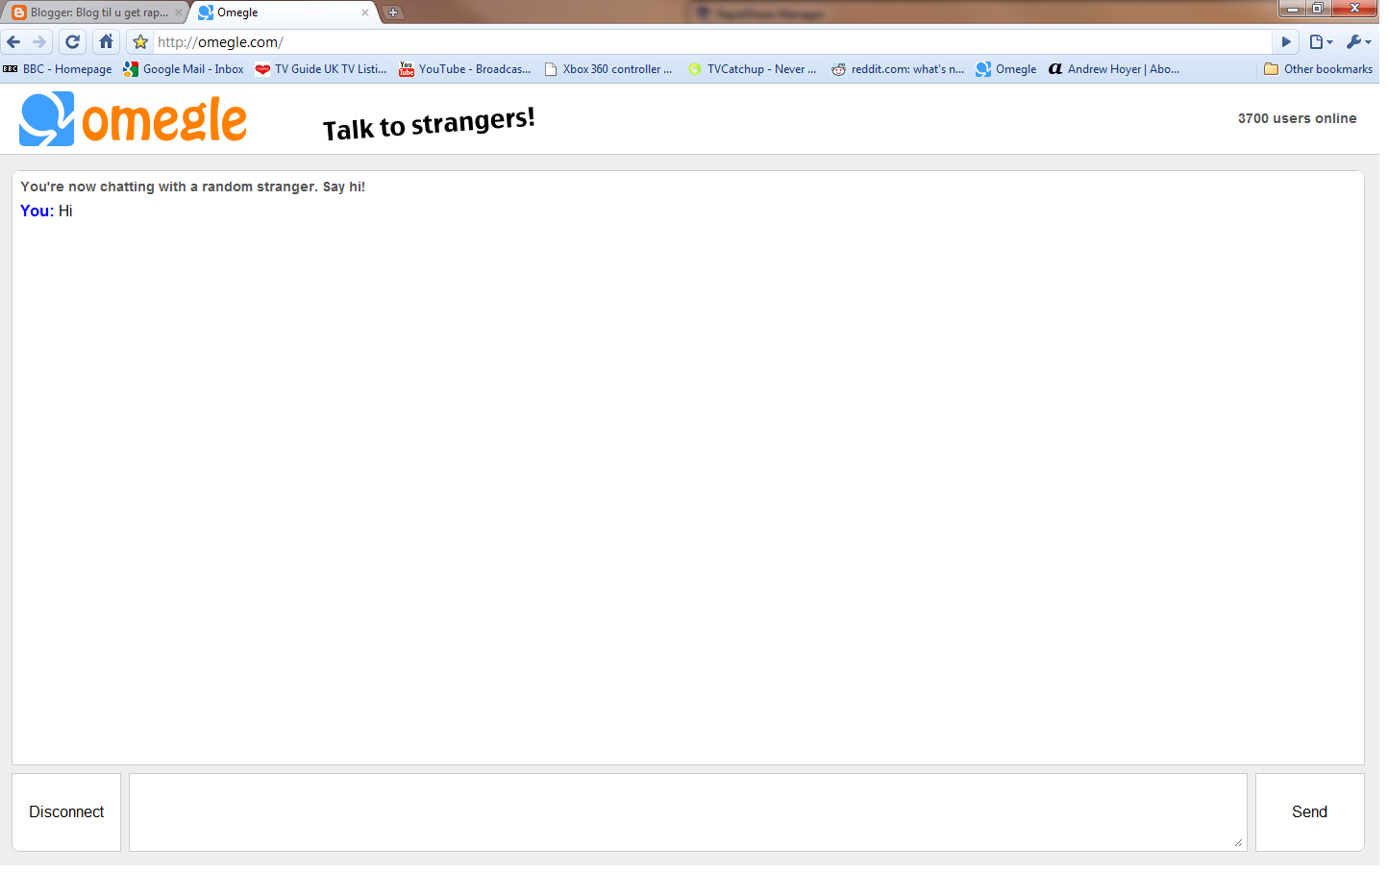The width and height of the screenshot is (1388, 873).
Task: Click the chat message text box
Action: (688, 812)
